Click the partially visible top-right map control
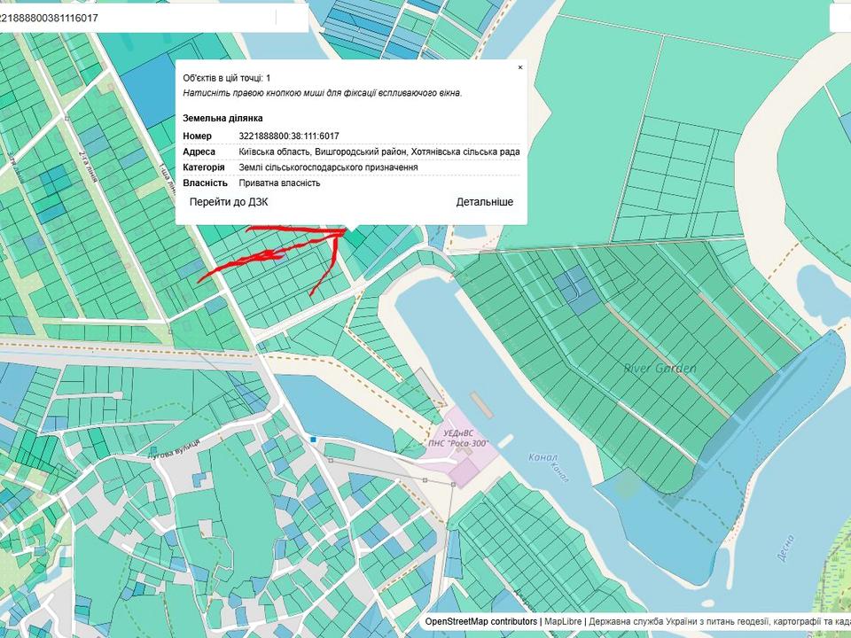The height and width of the screenshot is (638, 851). click(840, 18)
